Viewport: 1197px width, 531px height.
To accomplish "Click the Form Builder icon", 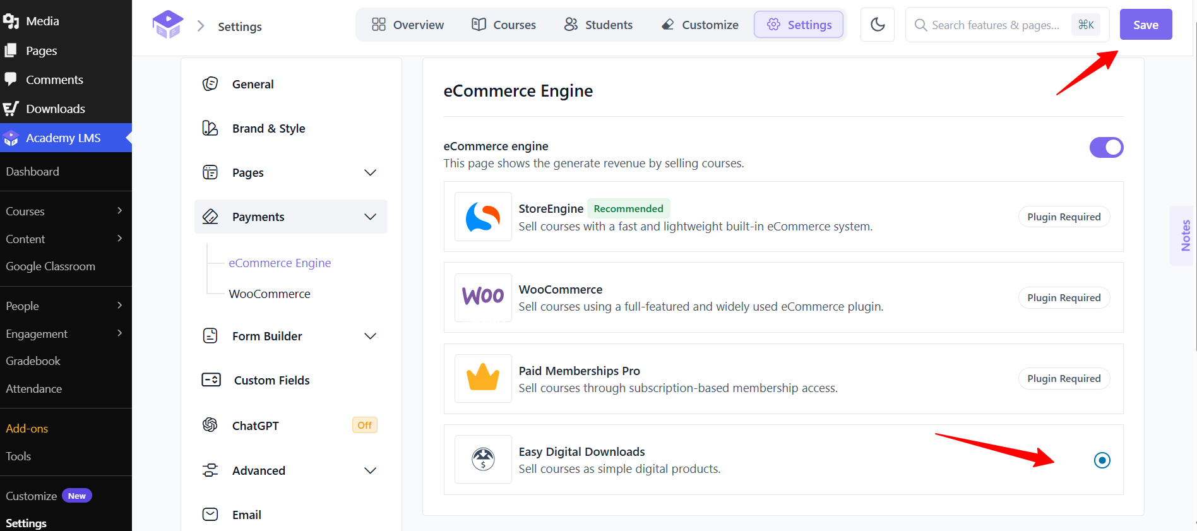I will pos(210,336).
